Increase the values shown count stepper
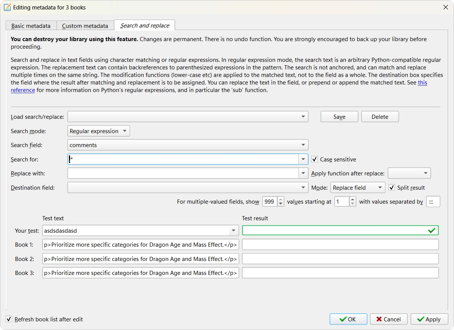The width and height of the screenshot is (454, 330). tap(281, 200)
